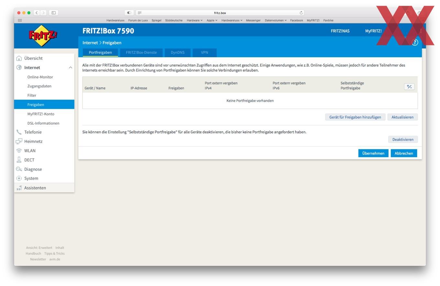This screenshot has height=286, width=440.
Task: Open Safari Reader view icon
Action: click(x=140, y=13)
